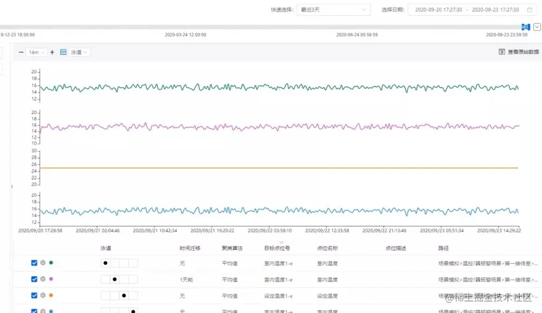Open the 最近3天 quick select dropdown
Screen dimensions: 542x313
[x=333, y=10]
